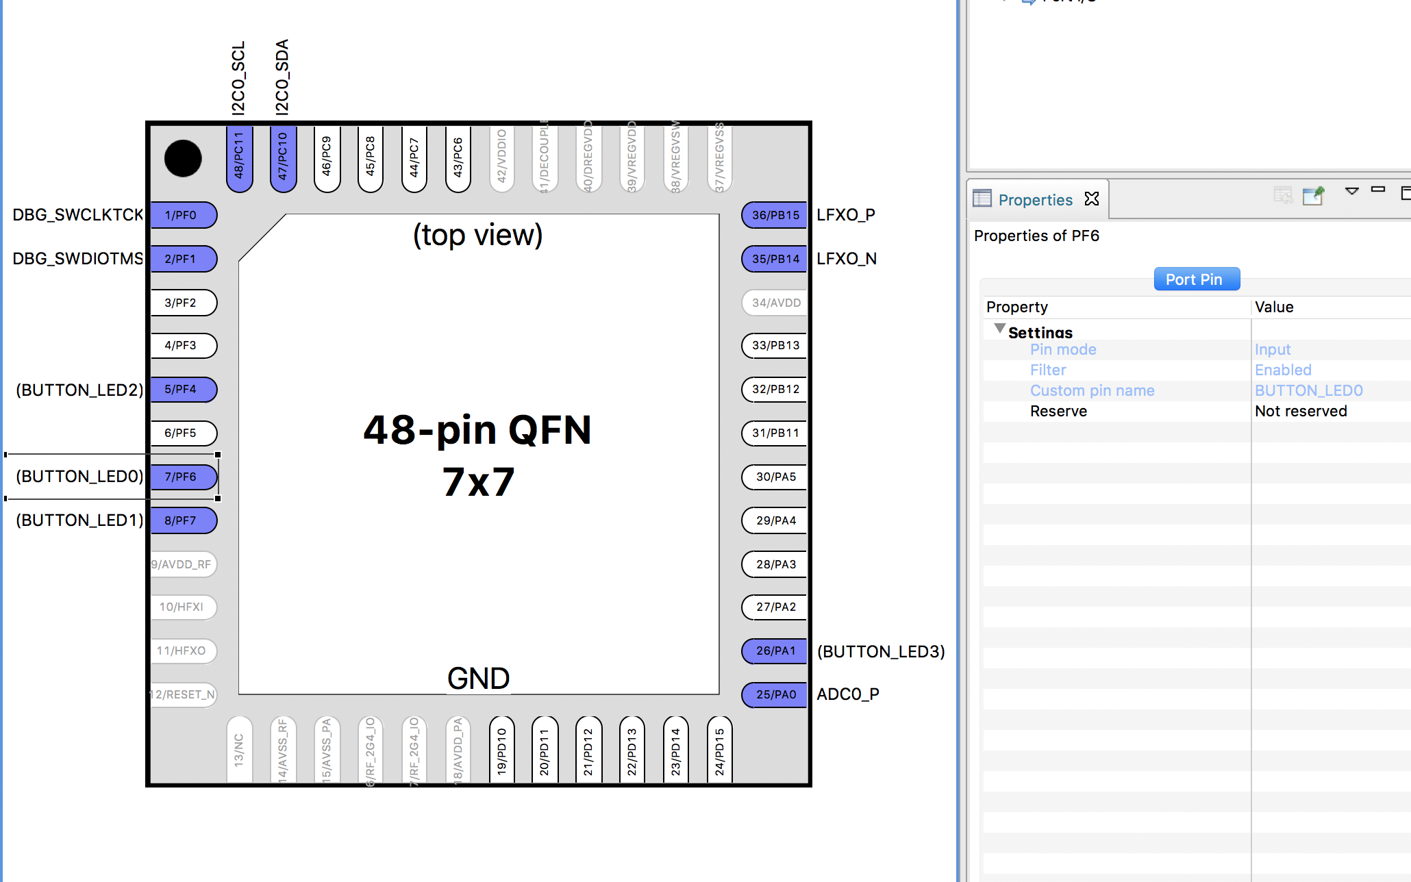Select pin 48/PC11 I2C0_SCL

pos(239,157)
